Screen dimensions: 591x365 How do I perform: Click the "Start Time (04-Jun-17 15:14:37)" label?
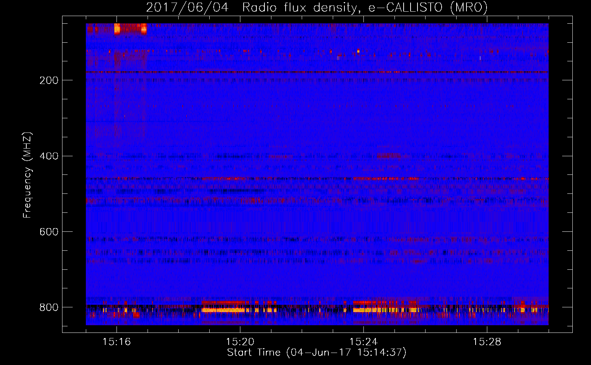click(x=317, y=353)
